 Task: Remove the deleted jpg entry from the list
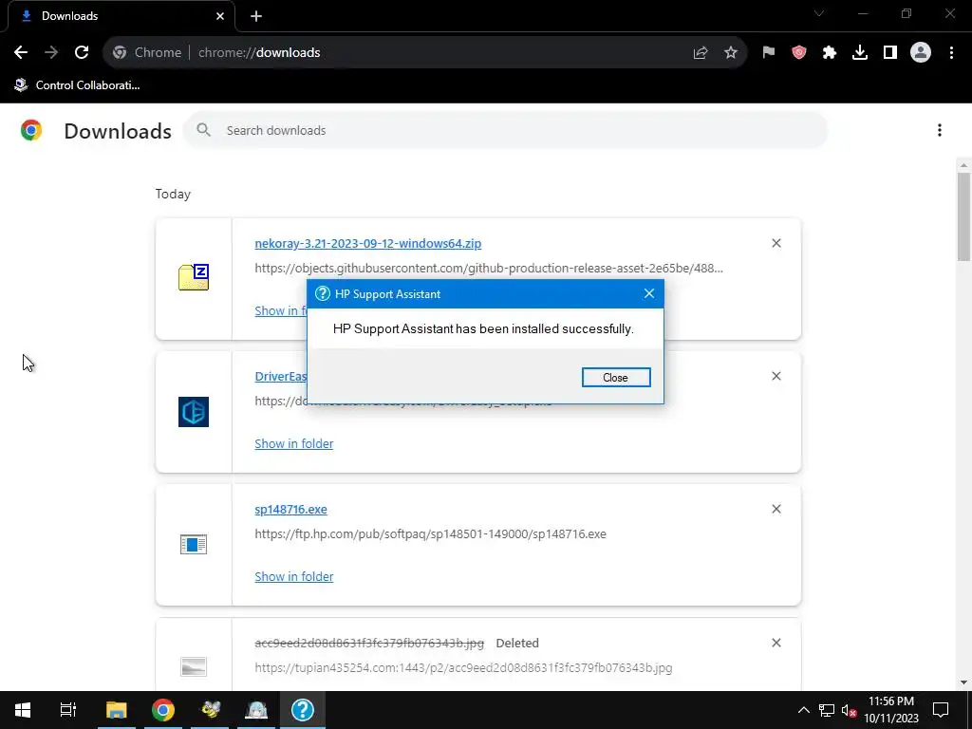(x=776, y=643)
